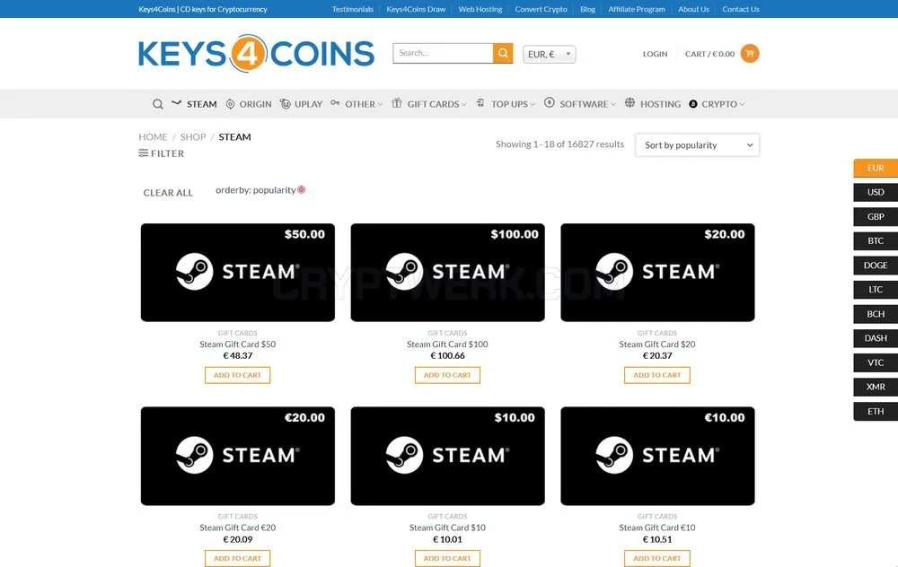The image size is (898, 567).
Task: Click the top-ups icon in the nav bar
Action: point(480,103)
